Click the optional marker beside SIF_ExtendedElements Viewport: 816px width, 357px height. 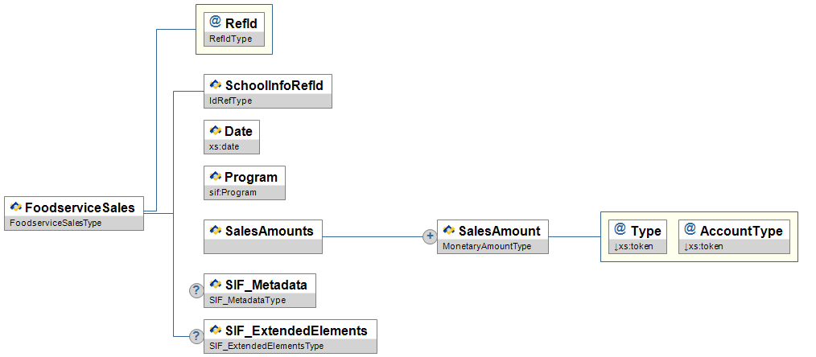pos(196,337)
